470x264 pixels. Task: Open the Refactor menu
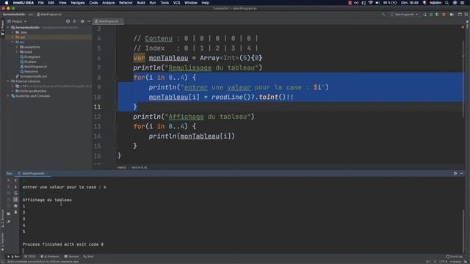coord(126,3)
